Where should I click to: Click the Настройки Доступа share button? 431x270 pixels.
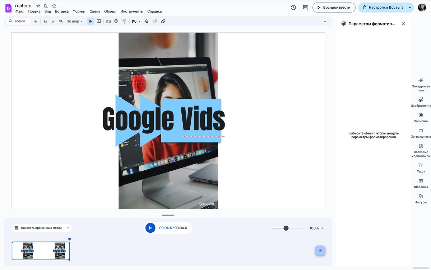pyautogui.click(x=383, y=8)
